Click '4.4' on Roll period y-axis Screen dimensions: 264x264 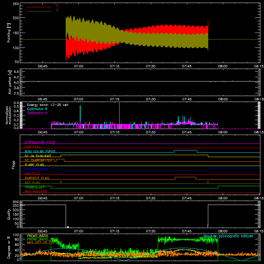[x=16, y=72]
